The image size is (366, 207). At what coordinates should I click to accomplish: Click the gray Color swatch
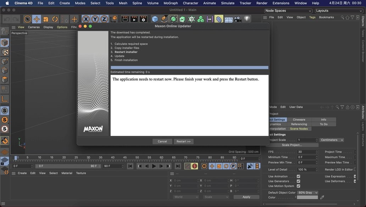(307, 197)
